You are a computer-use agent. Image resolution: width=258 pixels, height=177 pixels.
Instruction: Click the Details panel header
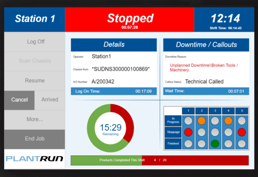coord(114,45)
